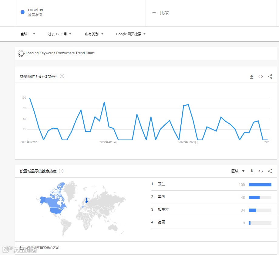
Task: Click the 按区域显示的搜索热度 heading
Action: point(38,171)
